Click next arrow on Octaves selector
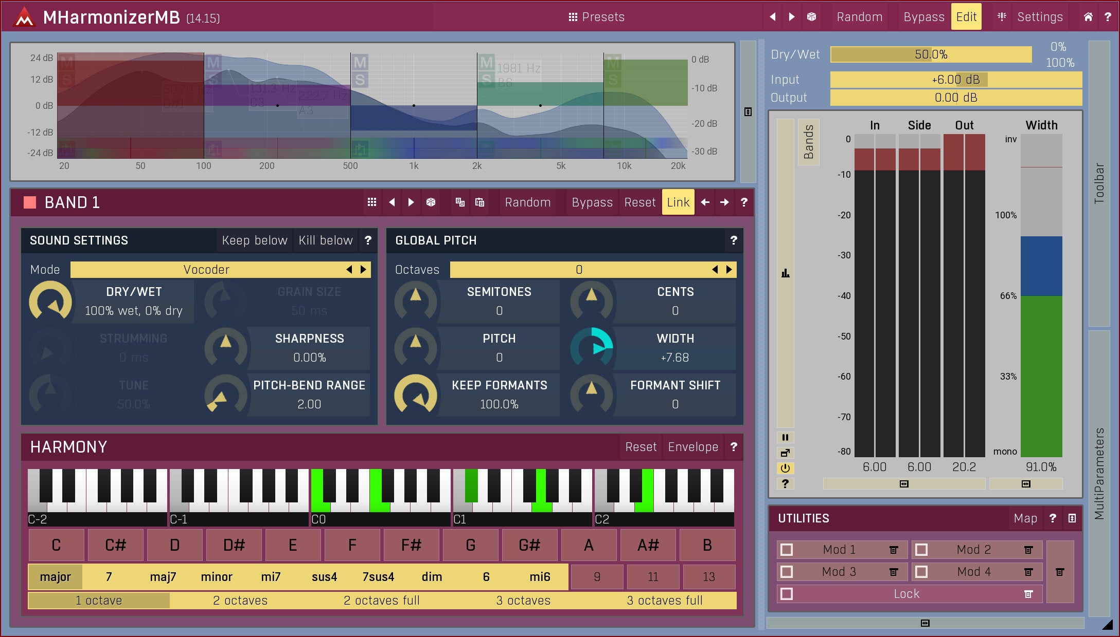The height and width of the screenshot is (637, 1120). coord(729,270)
